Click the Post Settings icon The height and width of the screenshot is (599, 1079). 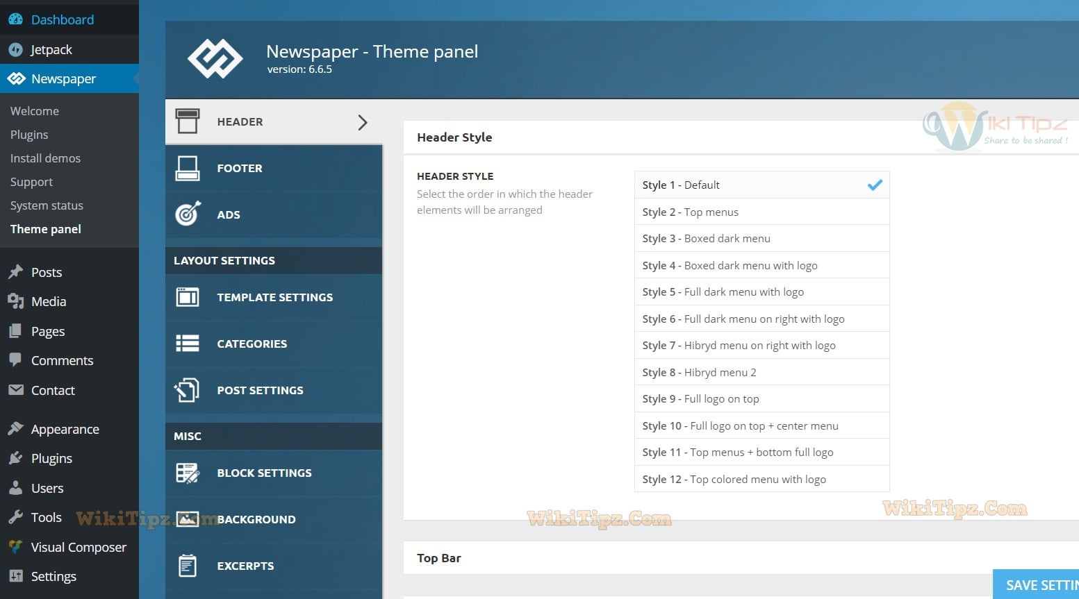[187, 390]
